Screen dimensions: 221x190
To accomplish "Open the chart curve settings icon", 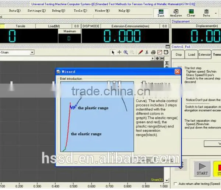I will click(159, 52).
